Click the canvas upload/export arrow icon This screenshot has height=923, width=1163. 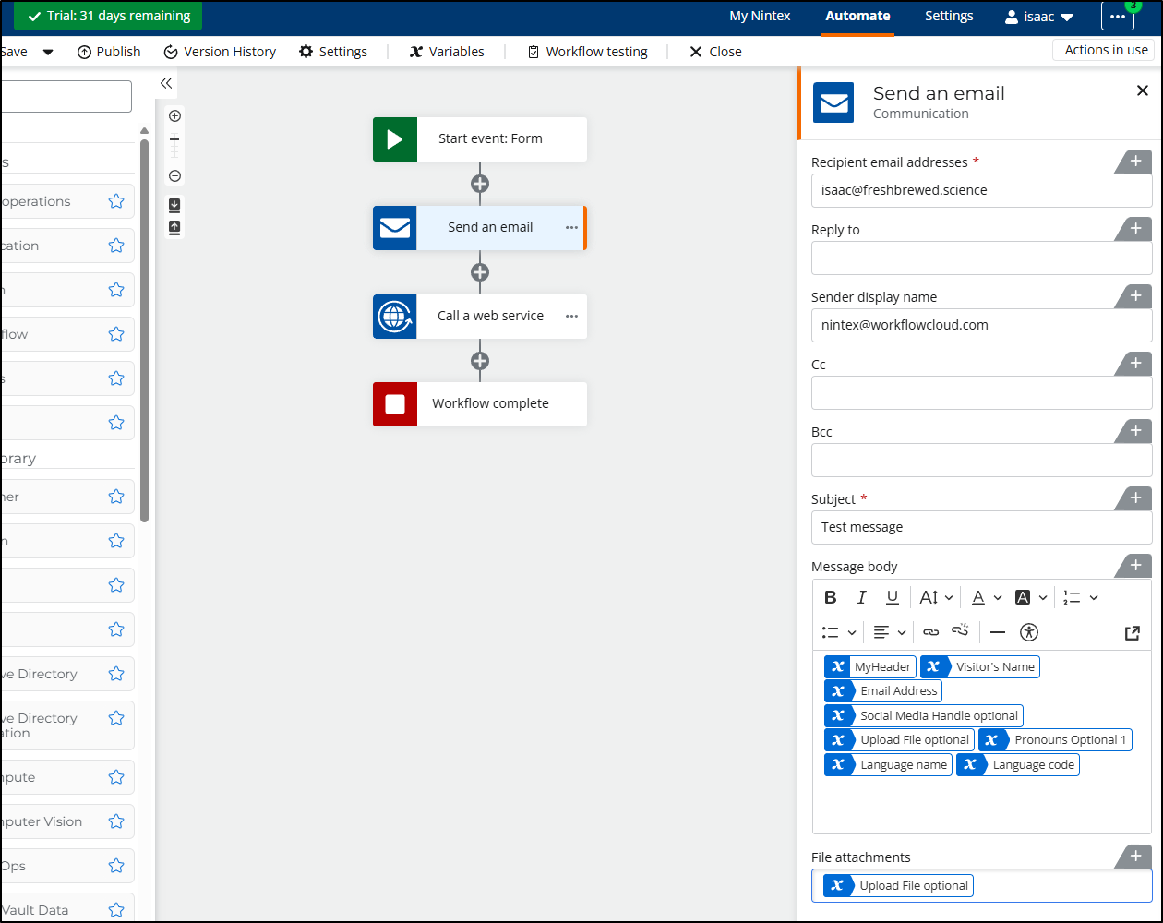point(174,227)
